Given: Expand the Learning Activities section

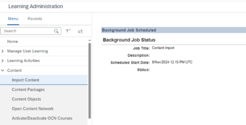Looking at the screenshot, I should [2, 61].
